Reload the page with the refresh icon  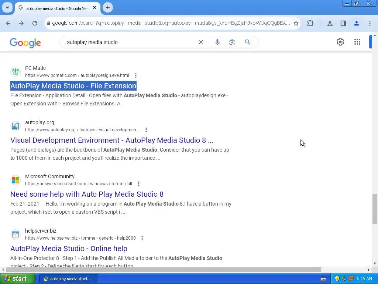pos(35,23)
